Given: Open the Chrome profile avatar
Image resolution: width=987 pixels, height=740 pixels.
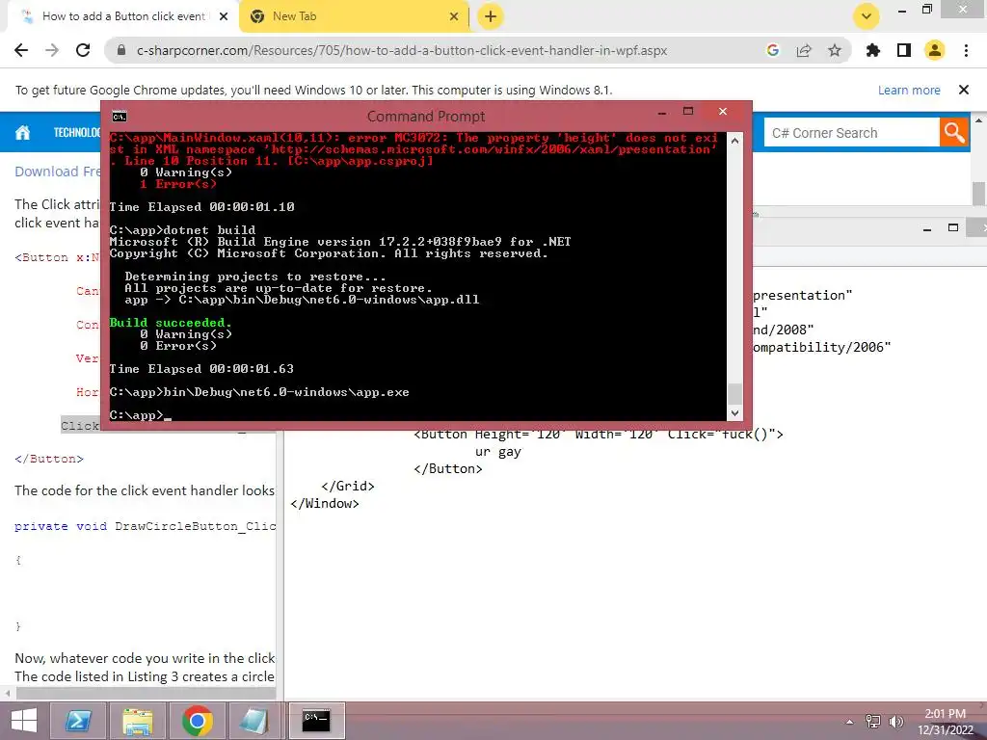Looking at the screenshot, I should tap(935, 50).
